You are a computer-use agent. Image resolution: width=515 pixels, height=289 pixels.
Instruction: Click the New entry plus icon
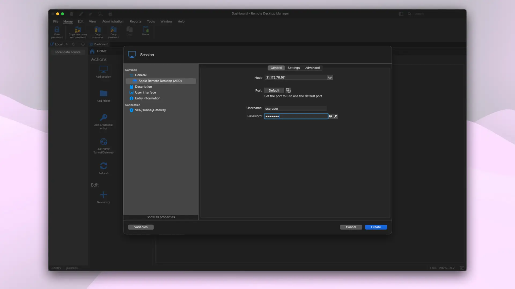pos(103,194)
